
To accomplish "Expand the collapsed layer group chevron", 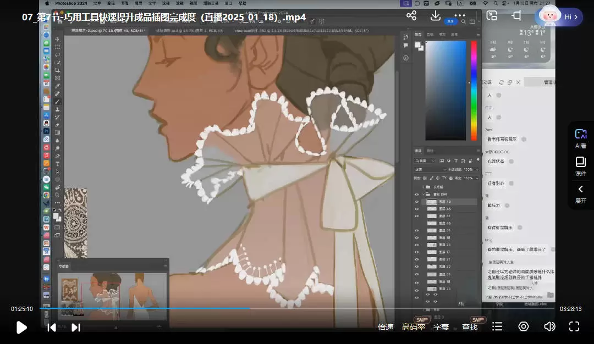I will pos(423,187).
